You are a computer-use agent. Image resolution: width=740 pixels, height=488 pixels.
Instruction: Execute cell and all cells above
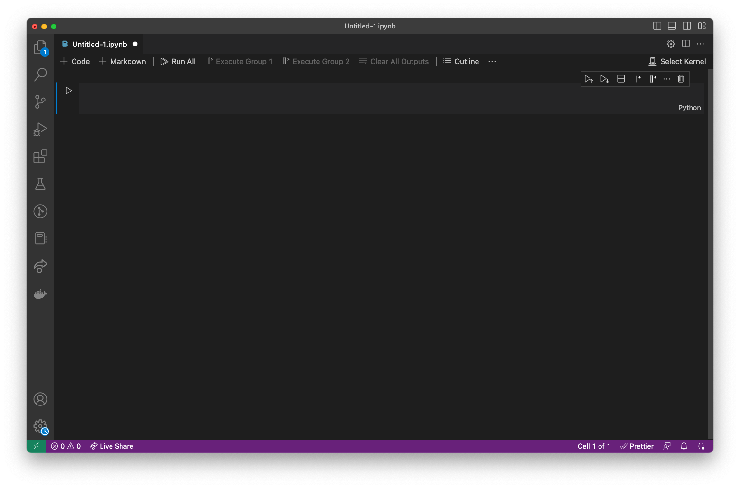(x=589, y=79)
